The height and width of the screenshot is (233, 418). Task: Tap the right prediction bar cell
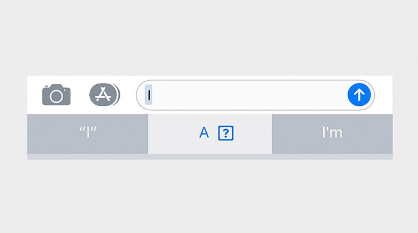tap(332, 134)
